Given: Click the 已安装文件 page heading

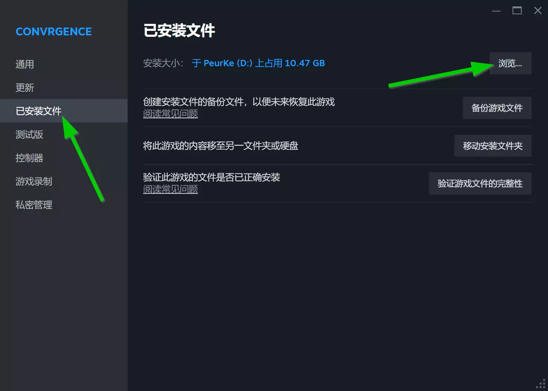Looking at the screenshot, I should point(179,31).
